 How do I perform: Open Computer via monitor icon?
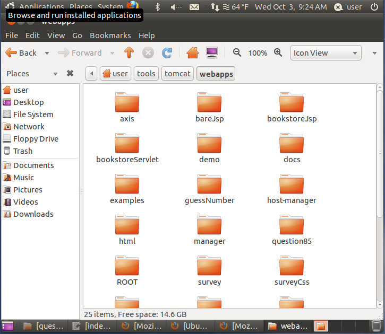pyautogui.click(x=212, y=52)
